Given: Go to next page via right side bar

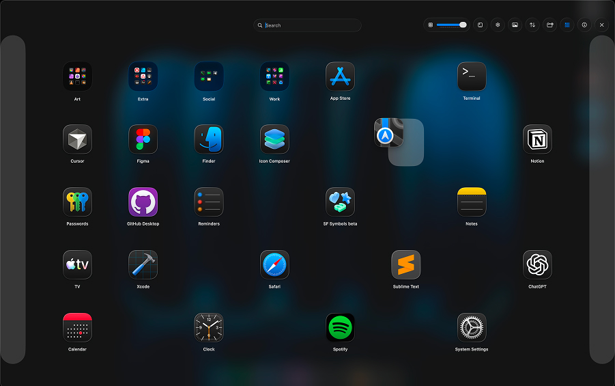Looking at the screenshot, I should click(x=602, y=199).
